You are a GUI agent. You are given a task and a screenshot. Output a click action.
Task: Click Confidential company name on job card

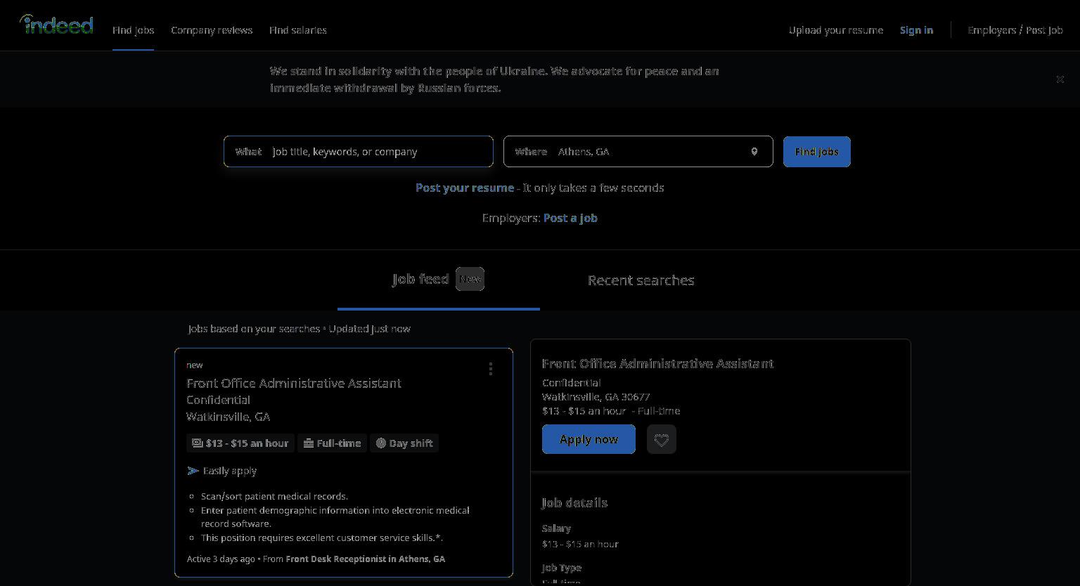(x=218, y=400)
